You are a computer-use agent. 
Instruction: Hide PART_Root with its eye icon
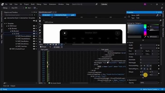[34, 26]
